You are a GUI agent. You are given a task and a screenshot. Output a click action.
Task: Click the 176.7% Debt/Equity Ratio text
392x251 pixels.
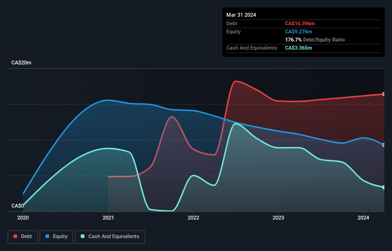tap(315, 40)
